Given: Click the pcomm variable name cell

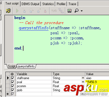Looking at the screenshot, I should coord(34,86).
